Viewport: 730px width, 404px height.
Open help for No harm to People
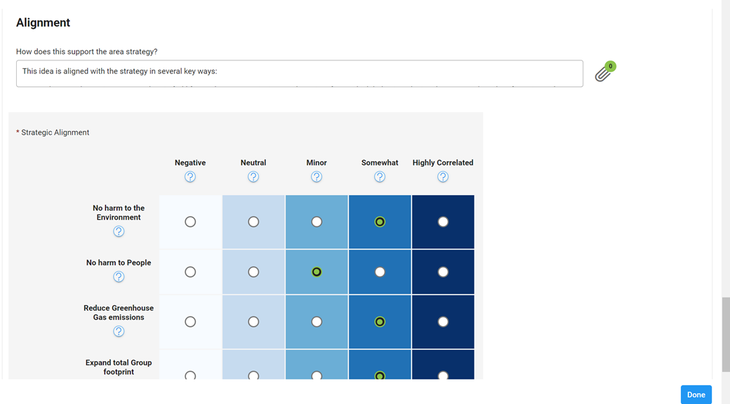pos(119,276)
